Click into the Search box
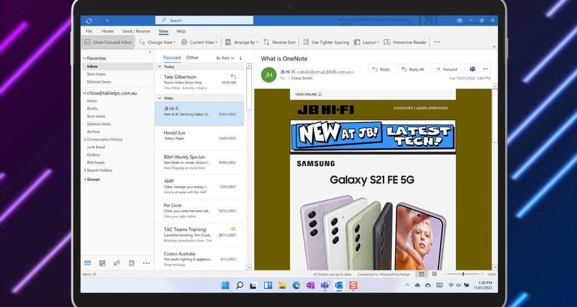The height and width of the screenshot is (307, 577). click(204, 21)
